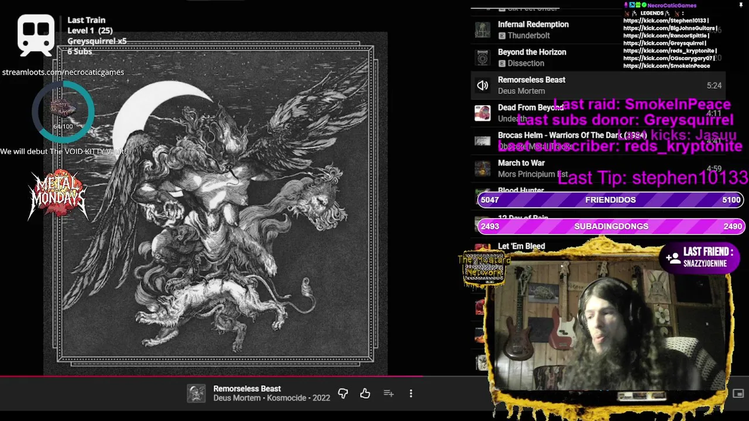Click the SUBADINGDONGS goal bar

point(610,226)
